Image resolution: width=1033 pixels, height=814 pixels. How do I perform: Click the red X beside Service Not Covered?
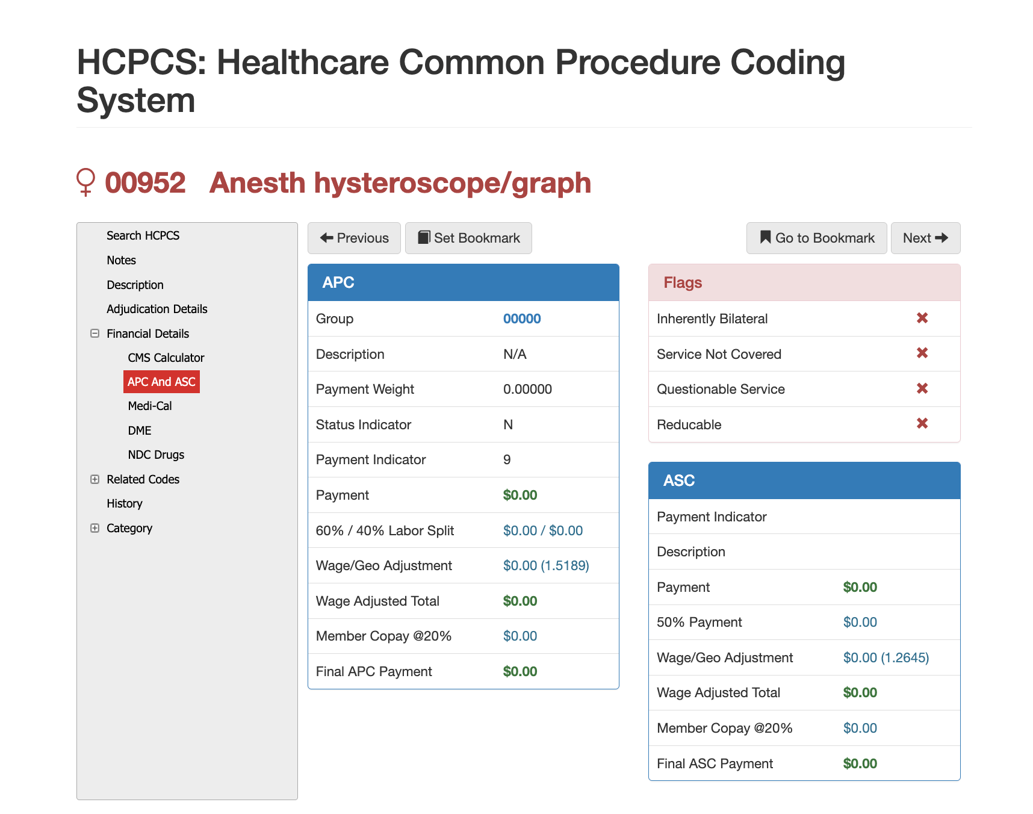pos(922,353)
